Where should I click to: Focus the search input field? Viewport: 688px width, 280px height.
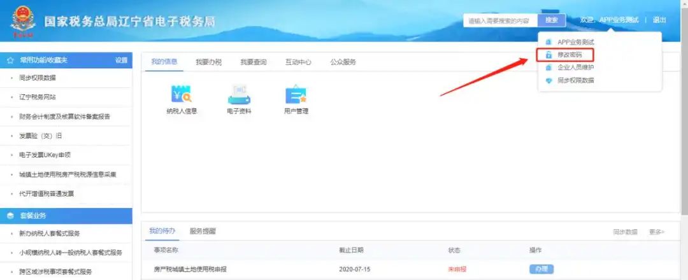point(501,20)
